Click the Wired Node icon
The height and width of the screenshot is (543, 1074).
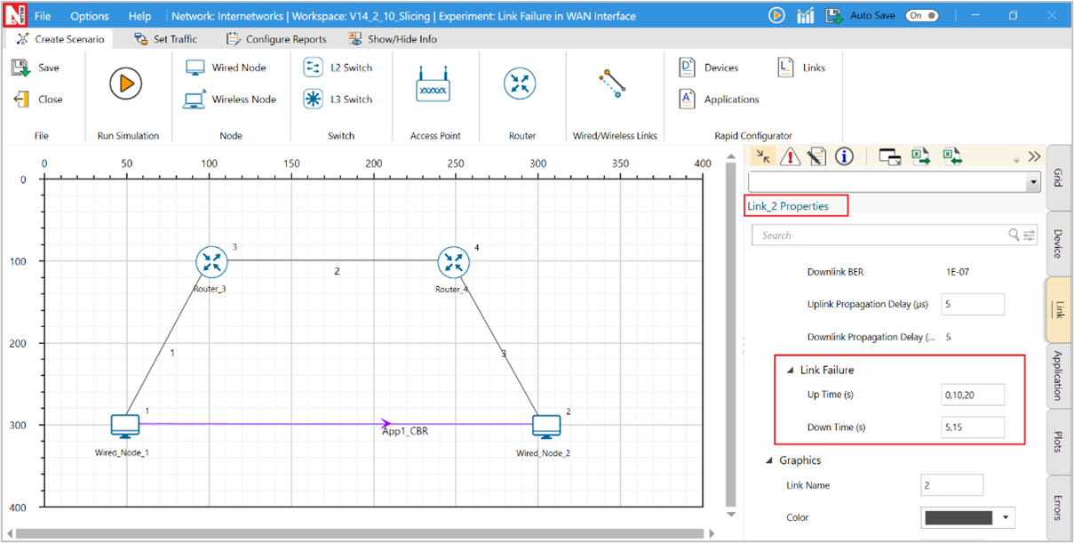pyautogui.click(x=195, y=68)
